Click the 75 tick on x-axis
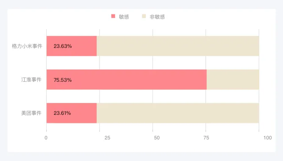The height and width of the screenshot is (161, 283). tap(206, 138)
